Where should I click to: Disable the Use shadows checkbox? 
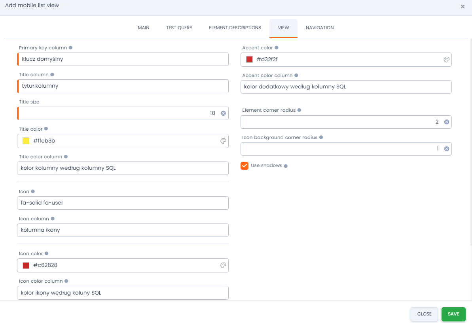[x=245, y=165]
